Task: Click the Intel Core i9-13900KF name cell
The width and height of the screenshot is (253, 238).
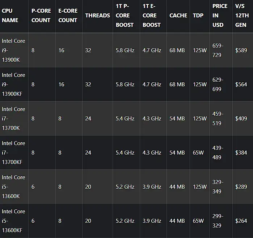Action: [14, 84]
